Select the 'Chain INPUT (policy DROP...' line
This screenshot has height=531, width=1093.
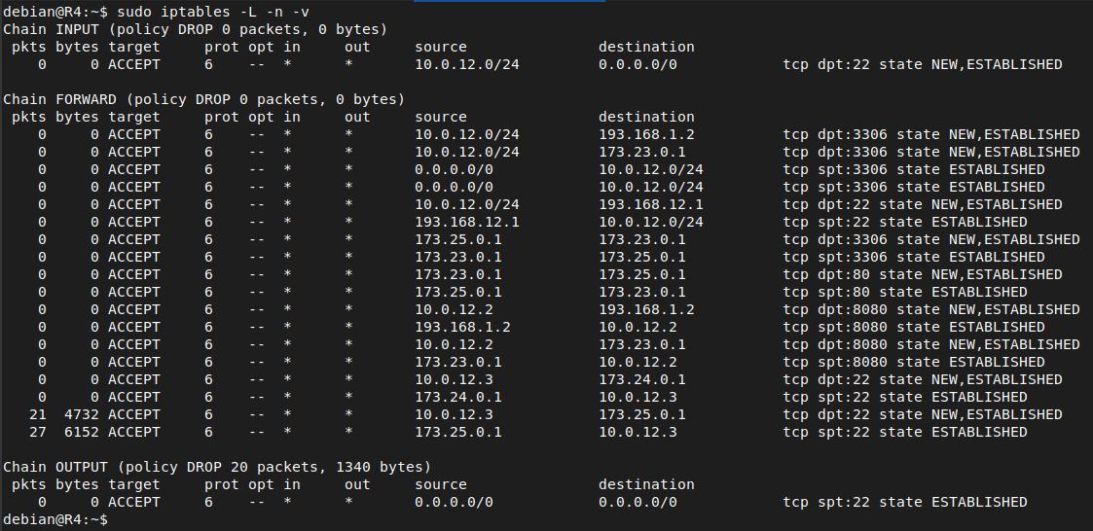point(196,29)
